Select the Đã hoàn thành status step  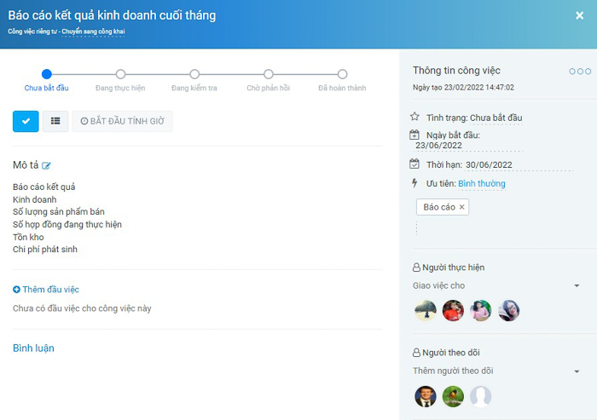coord(342,74)
